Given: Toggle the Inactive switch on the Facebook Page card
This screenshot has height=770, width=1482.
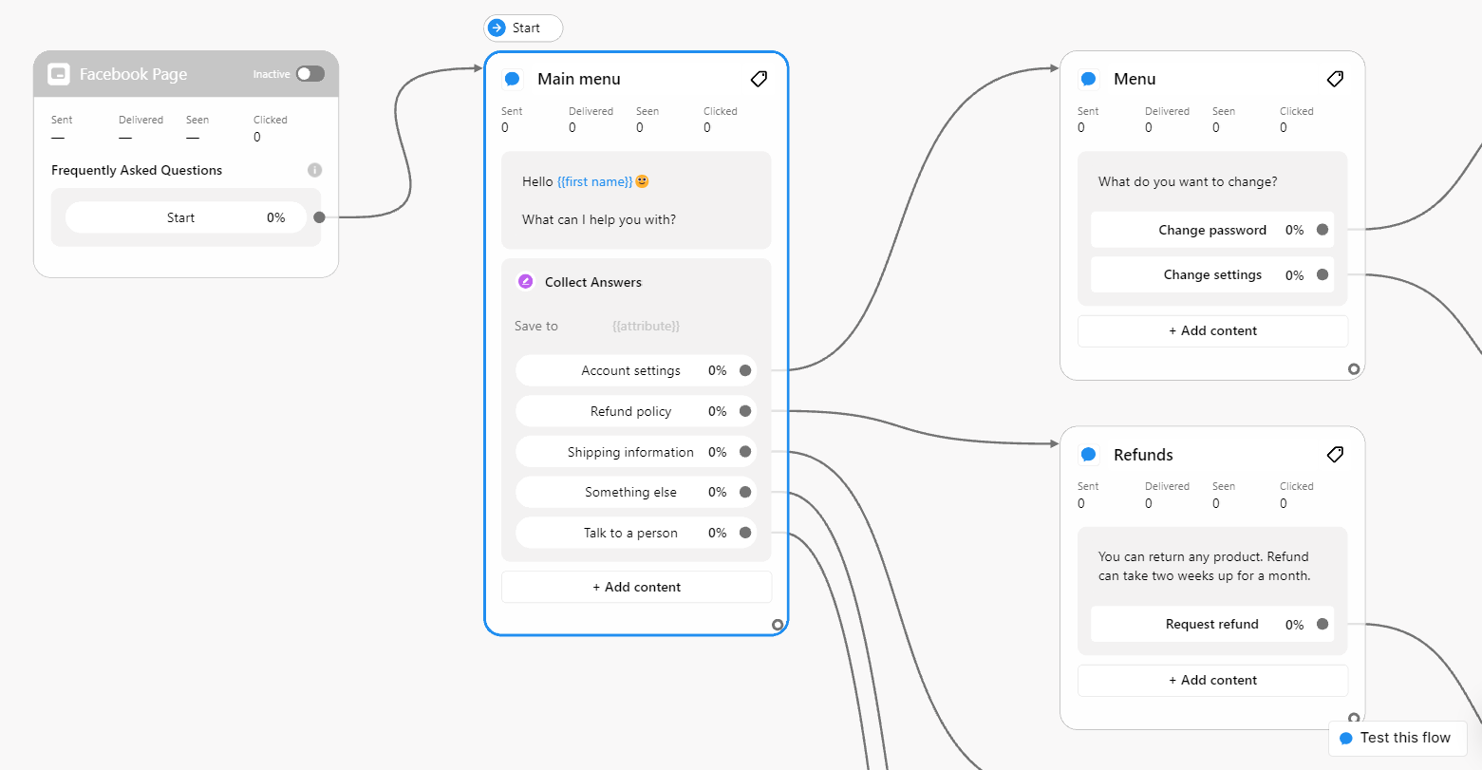Looking at the screenshot, I should 310,73.
